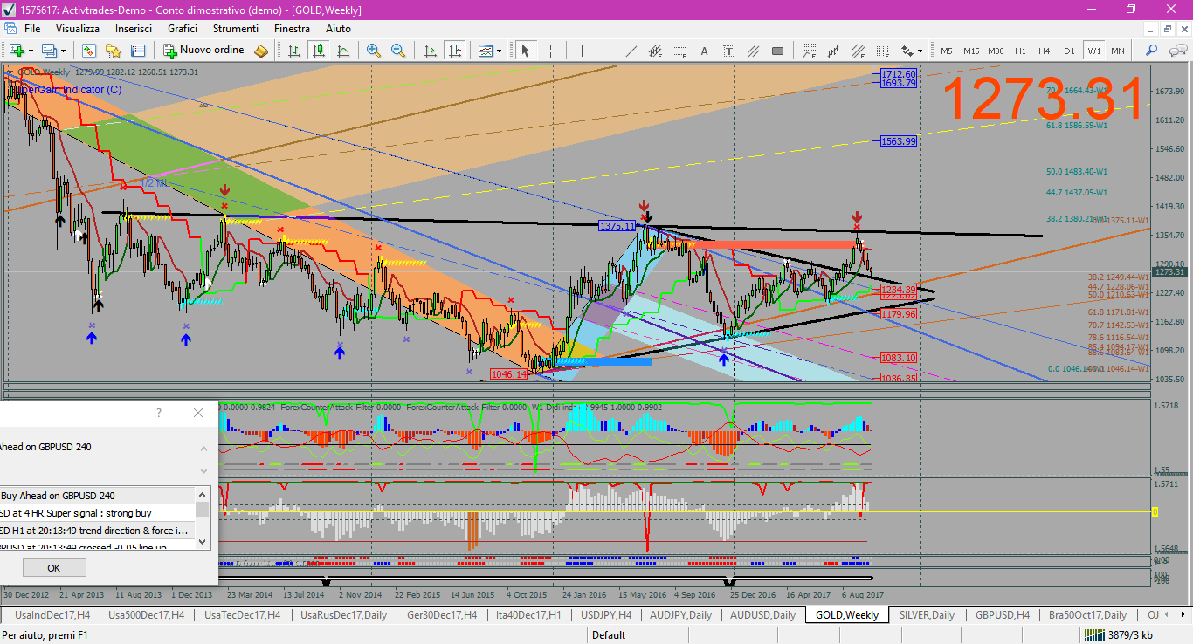Open the chart profiles toolbar icon
This screenshot has width=1193, height=644.
(x=50, y=51)
